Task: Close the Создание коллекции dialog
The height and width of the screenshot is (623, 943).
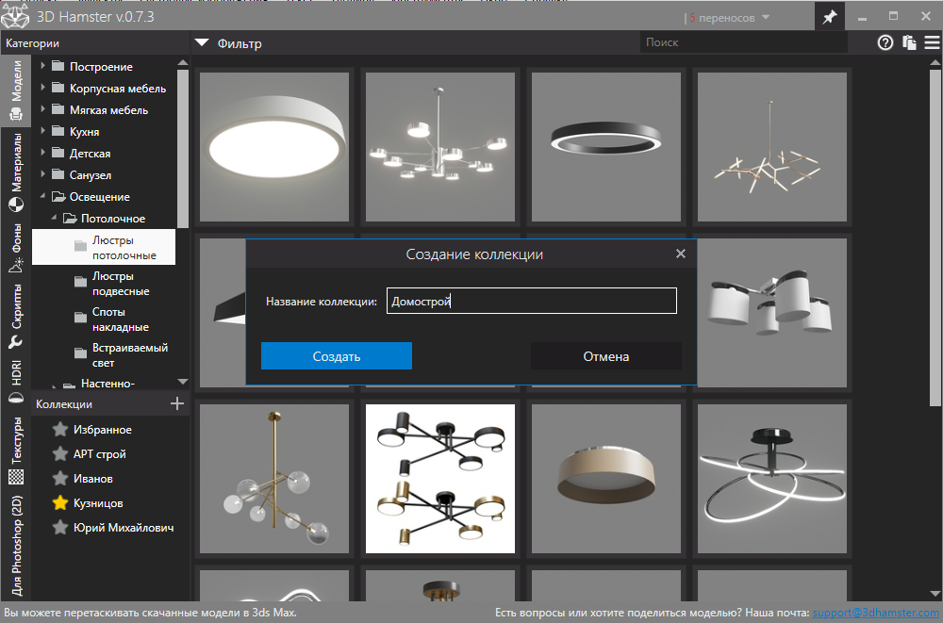Action: coord(680,254)
